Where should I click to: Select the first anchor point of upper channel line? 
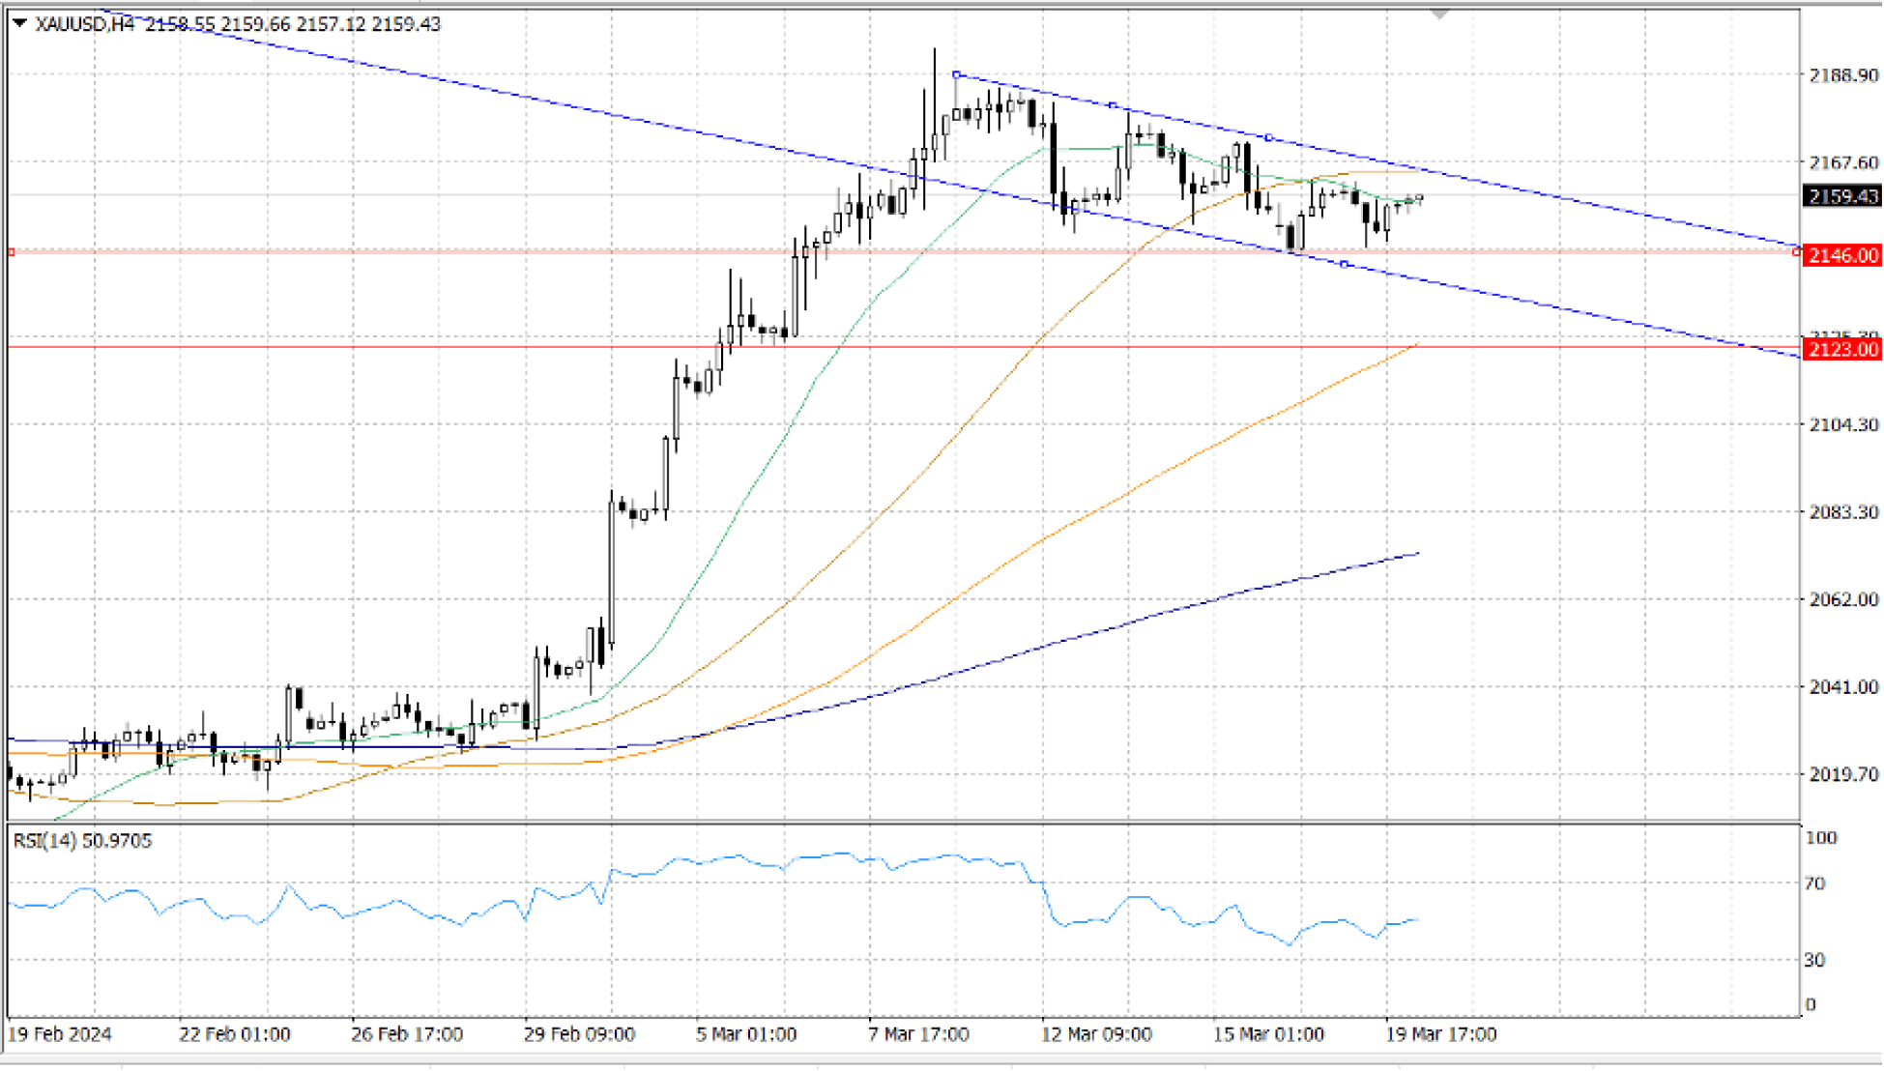tap(956, 74)
